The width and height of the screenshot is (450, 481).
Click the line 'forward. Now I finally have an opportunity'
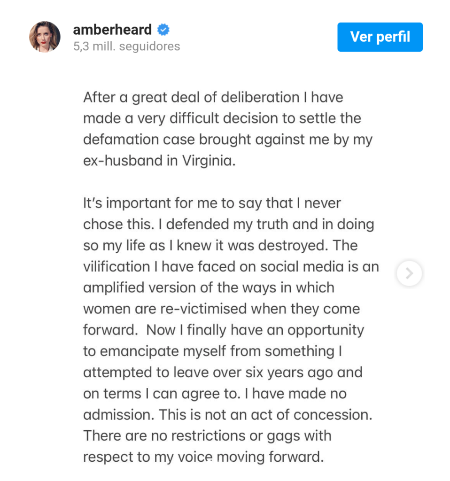click(x=224, y=330)
